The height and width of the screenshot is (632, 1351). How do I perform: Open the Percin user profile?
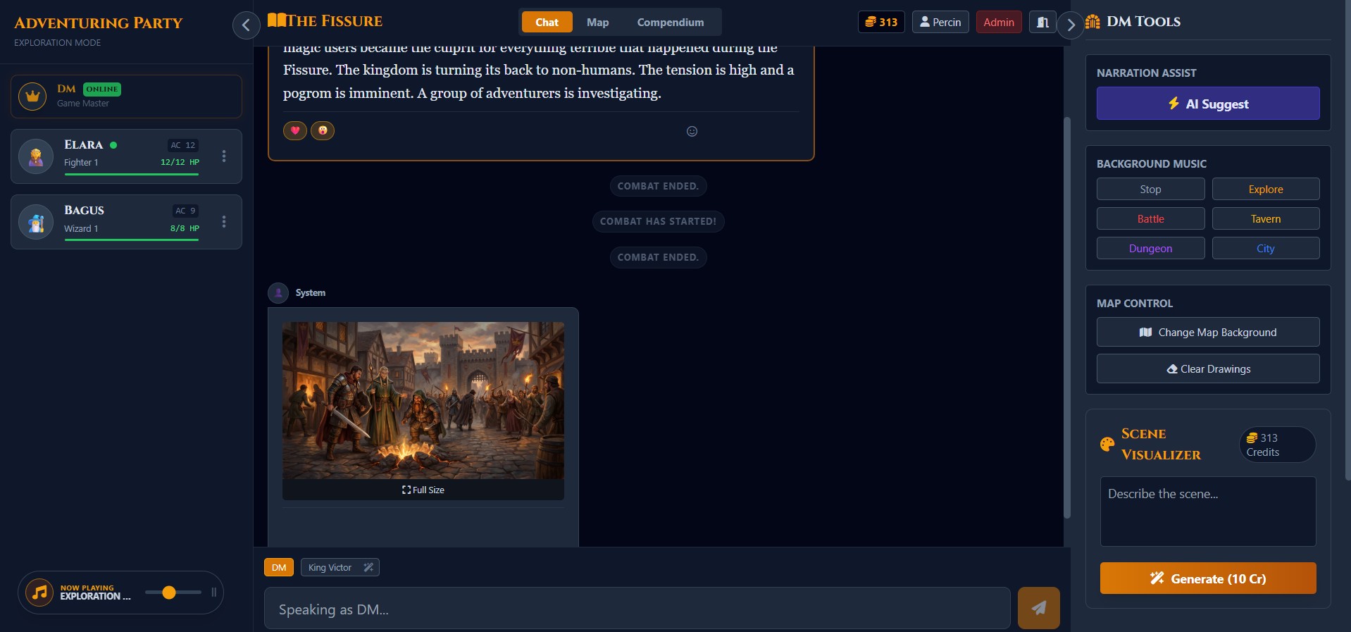[x=940, y=22]
